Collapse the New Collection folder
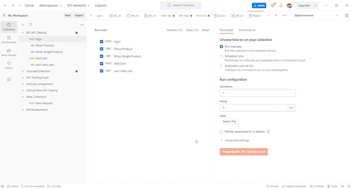The height and width of the screenshot is (189, 352). (x=23, y=97)
